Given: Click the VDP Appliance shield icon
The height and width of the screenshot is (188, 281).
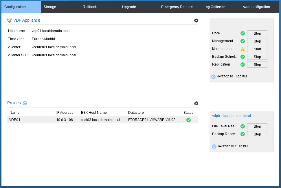Looking at the screenshot, I should point(9,21).
